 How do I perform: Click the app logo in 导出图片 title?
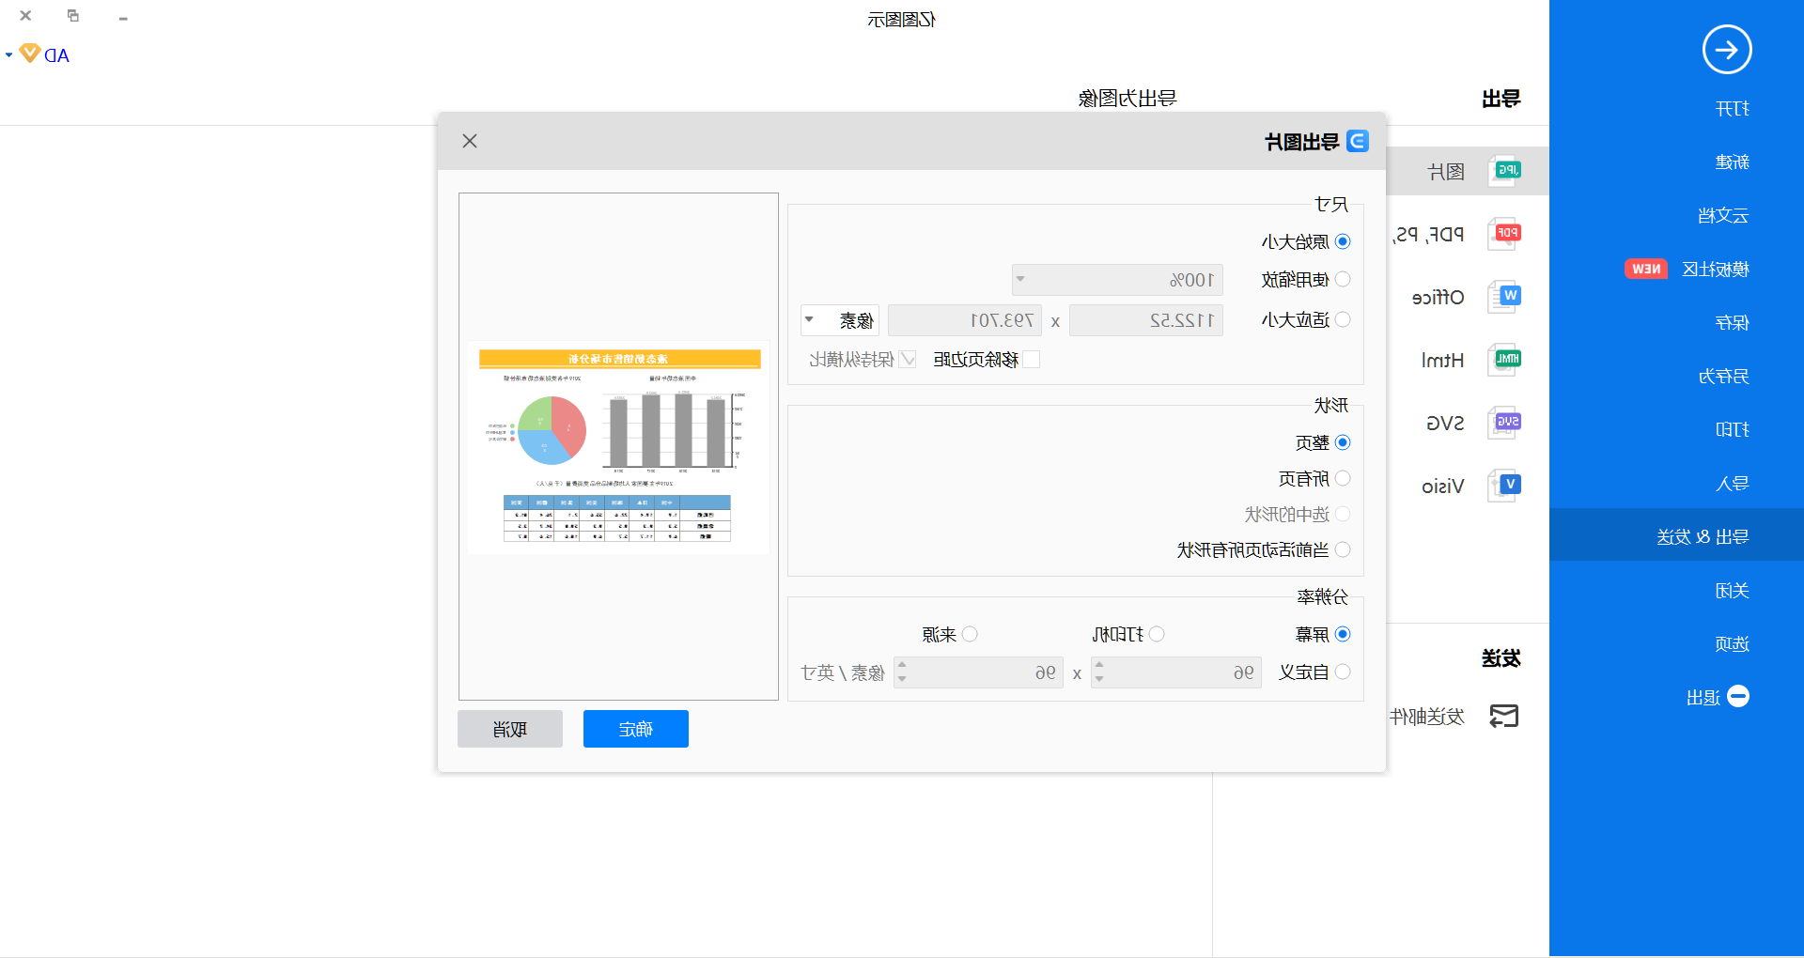point(1358,141)
